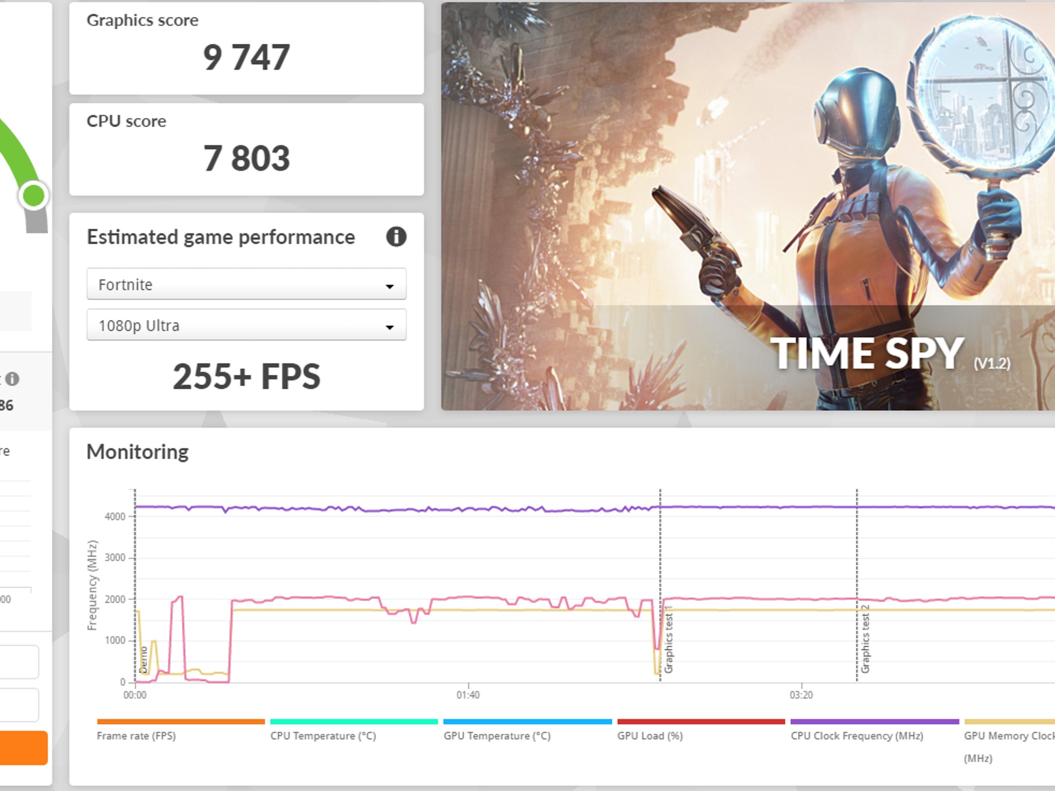Screen dimensions: 1055x791
Task: Click the info icon beside Estimated game performance
Action: pyautogui.click(x=396, y=237)
